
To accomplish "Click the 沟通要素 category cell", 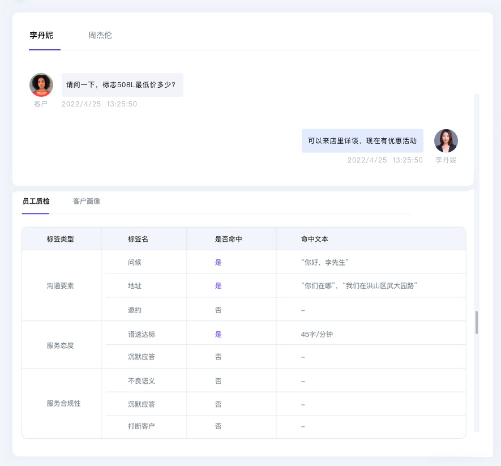I will click(x=61, y=286).
